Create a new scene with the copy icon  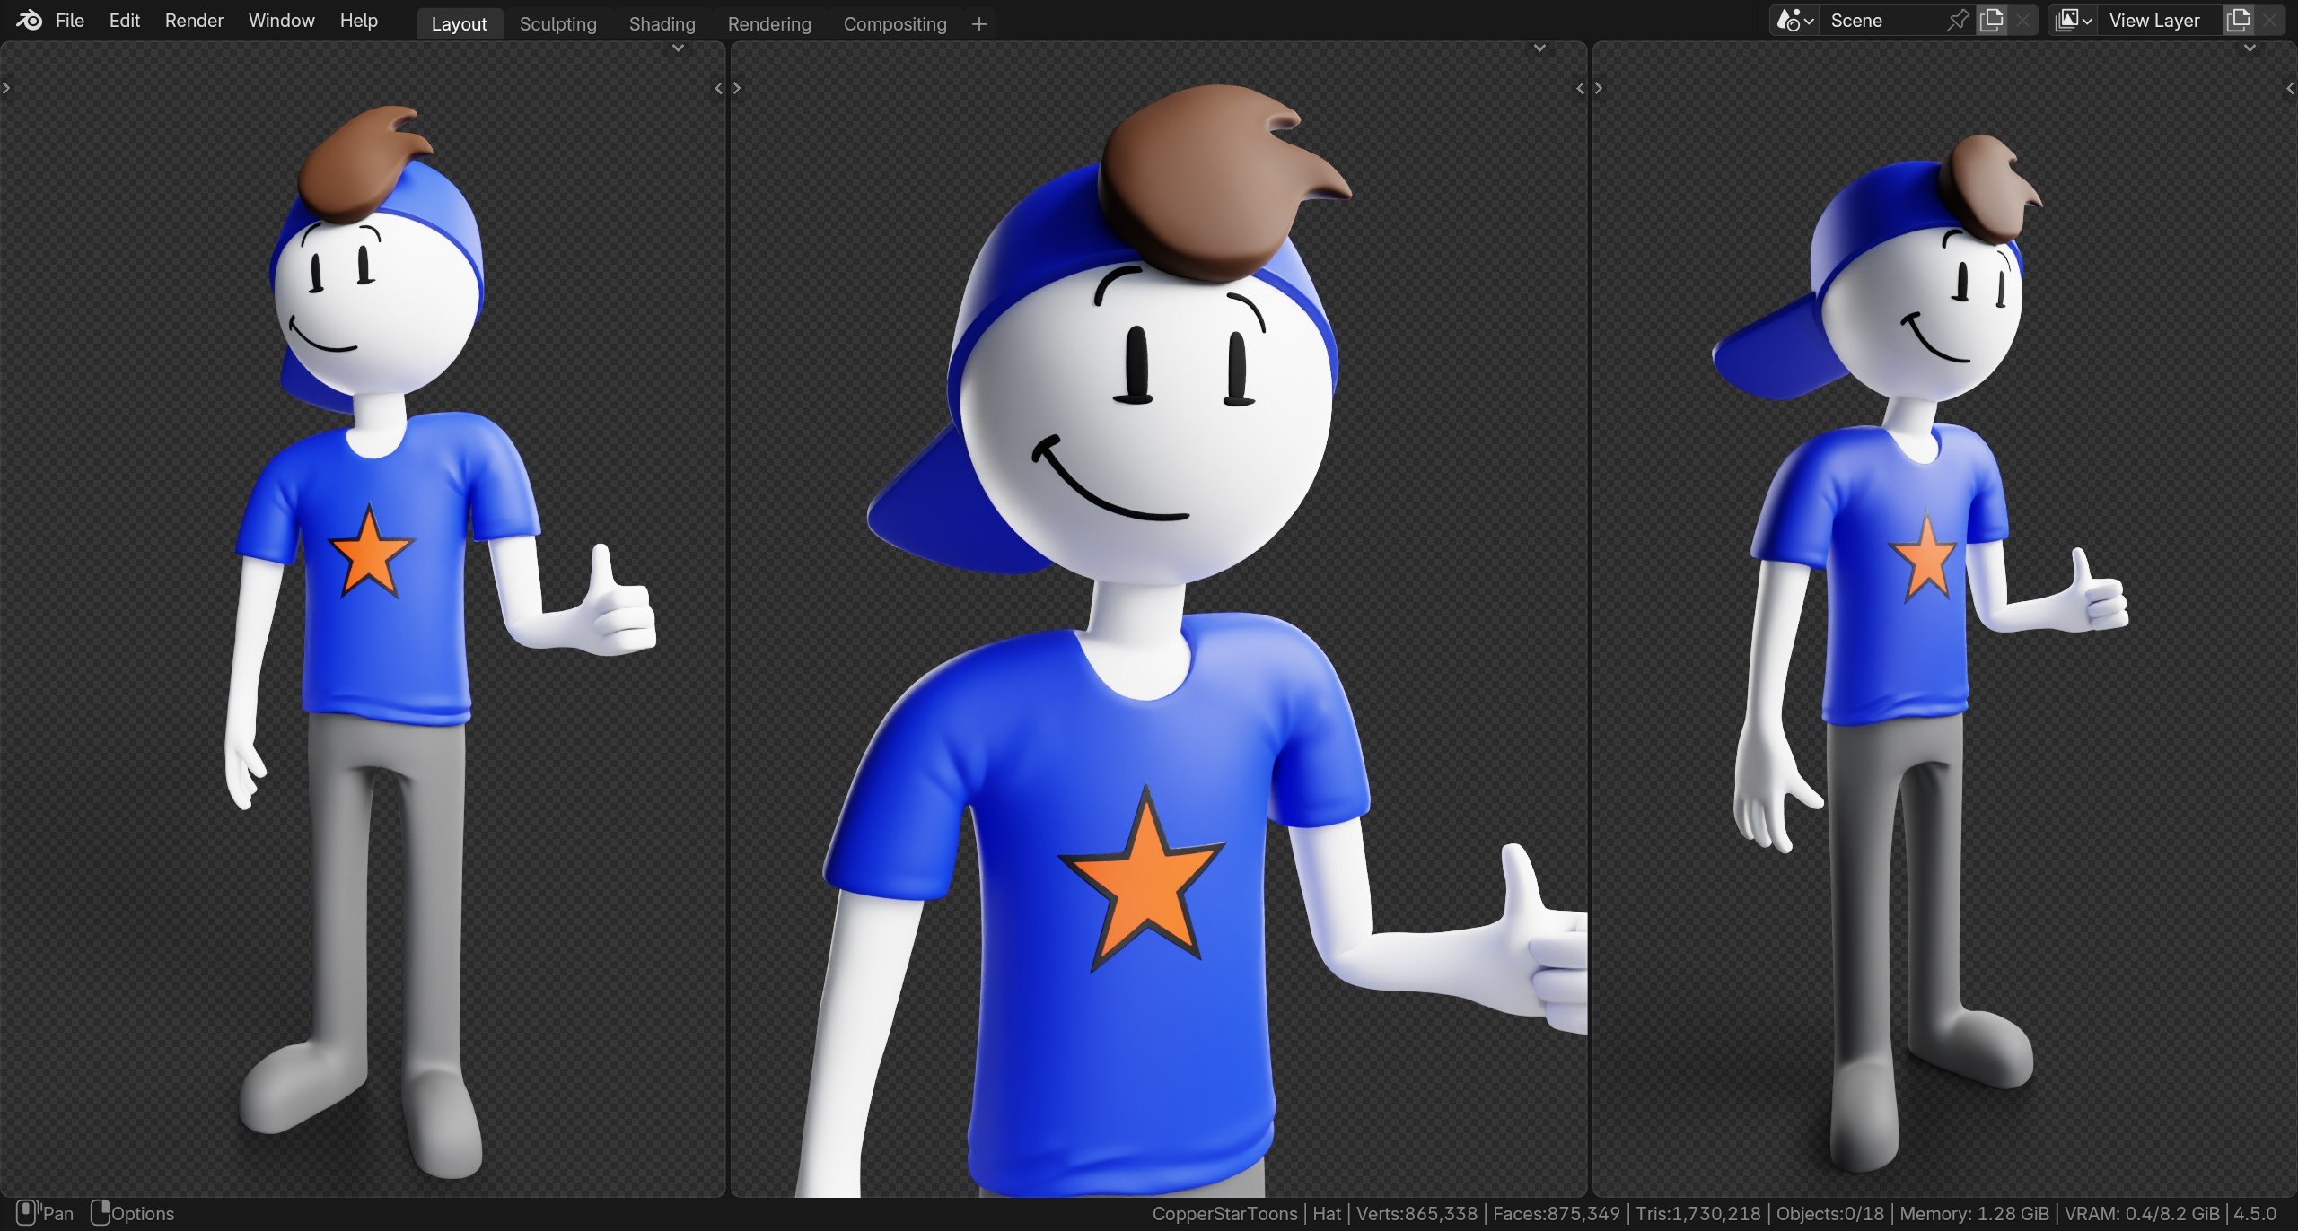(x=1991, y=20)
